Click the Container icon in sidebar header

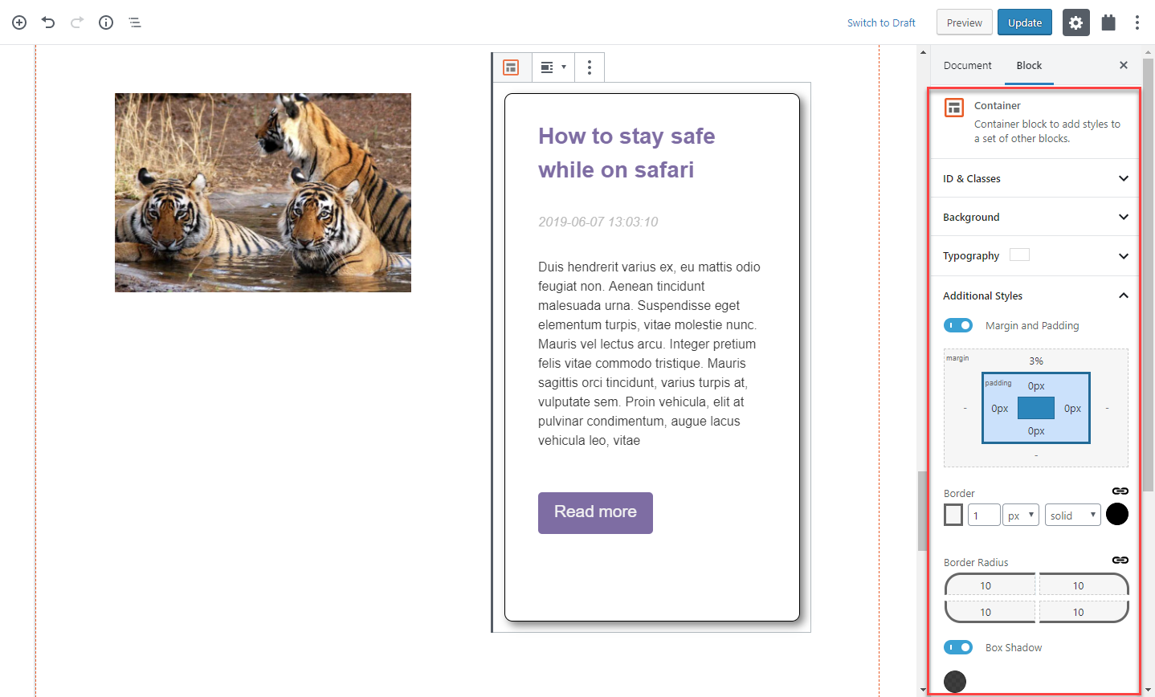tap(954, 108)
